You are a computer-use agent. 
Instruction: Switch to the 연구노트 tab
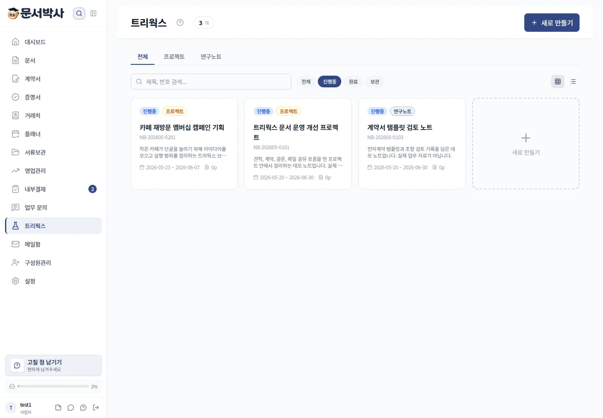click(x=211, y=56)
